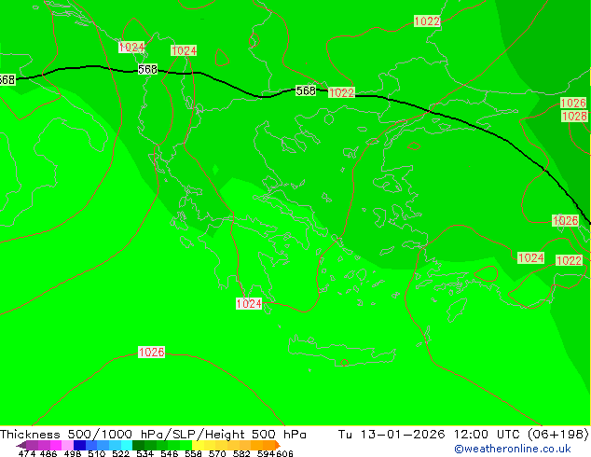Click the "1026" label on the southernmost isobar
This screenshot has height=457, width=591.
pyautogui.click(x=152, y=353)
